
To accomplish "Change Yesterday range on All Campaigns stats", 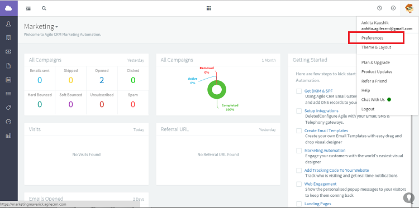I will tap(136, 61).
